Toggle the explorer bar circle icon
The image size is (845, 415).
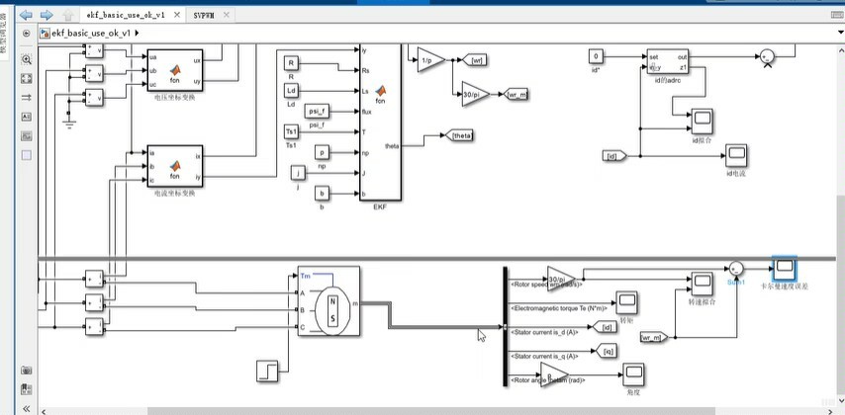click(27, 34)
